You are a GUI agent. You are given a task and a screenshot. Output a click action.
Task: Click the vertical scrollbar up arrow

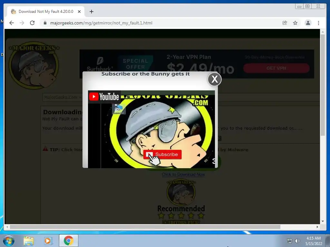(323, 32)
